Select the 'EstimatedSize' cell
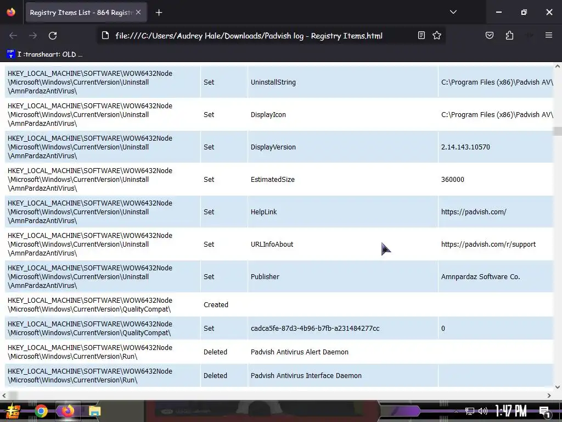The height and width of the screenshot is (422, 562). pyautogui.click(x=342, y=180)
